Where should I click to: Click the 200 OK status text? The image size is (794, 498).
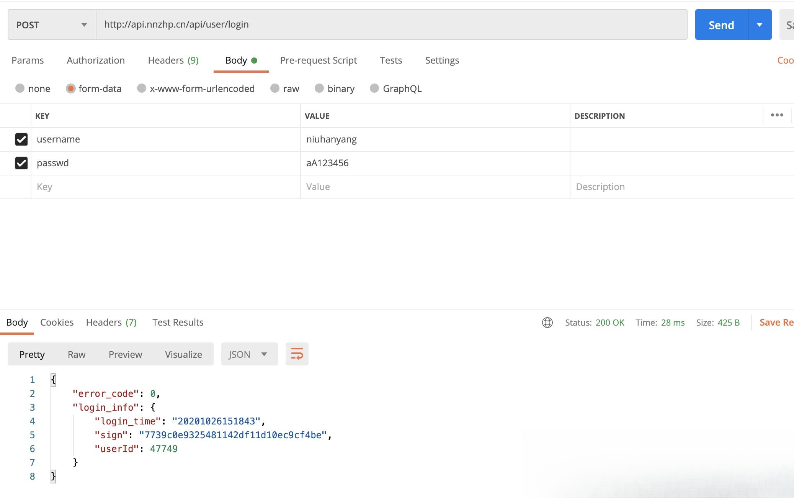pos(610,323)
